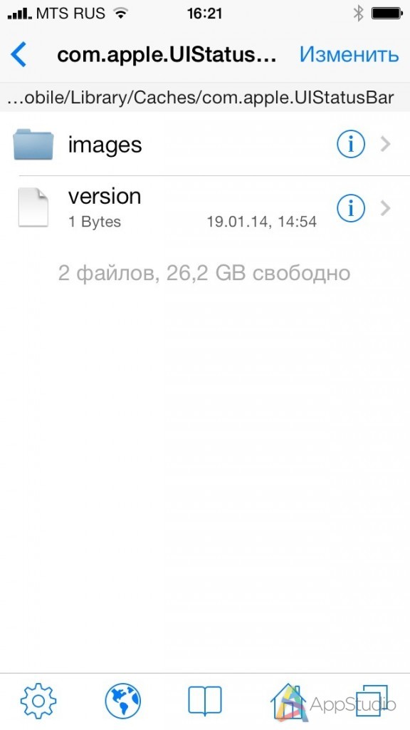Expand images folder via its chevron
Screen dimensions: 410x730
385,145
